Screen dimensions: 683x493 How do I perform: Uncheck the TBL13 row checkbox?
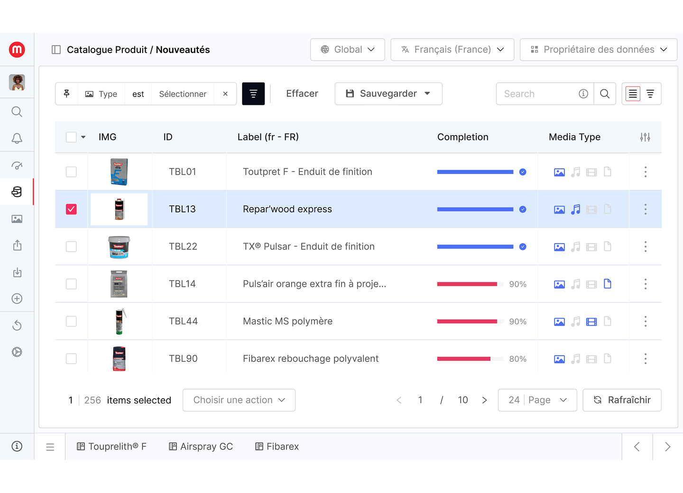[71, 209]
